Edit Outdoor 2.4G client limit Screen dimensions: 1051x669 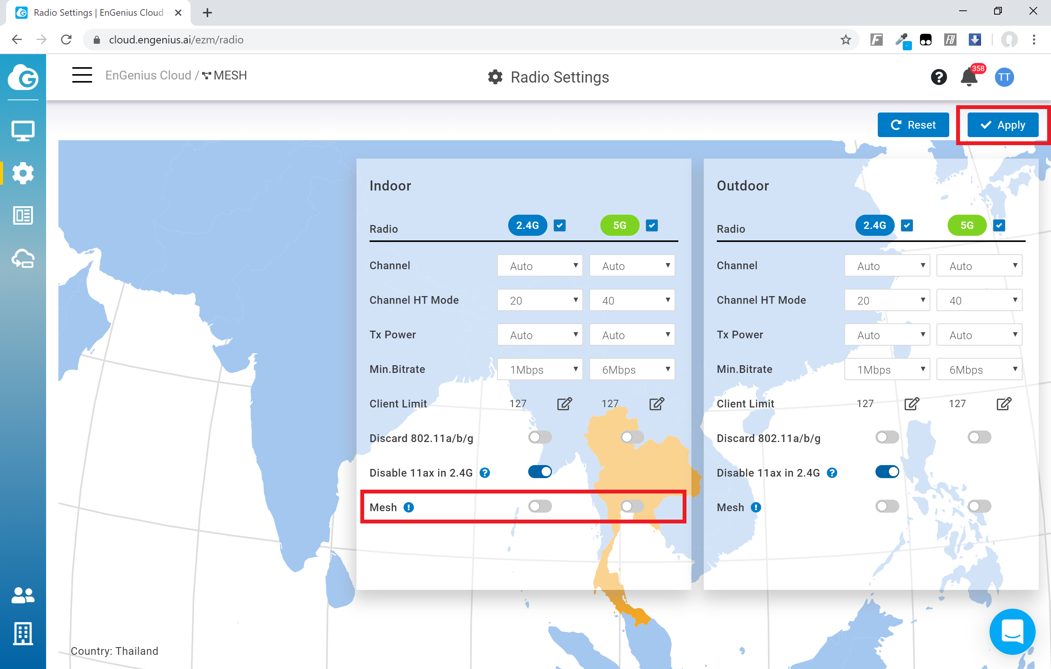[x=911, y=404]
